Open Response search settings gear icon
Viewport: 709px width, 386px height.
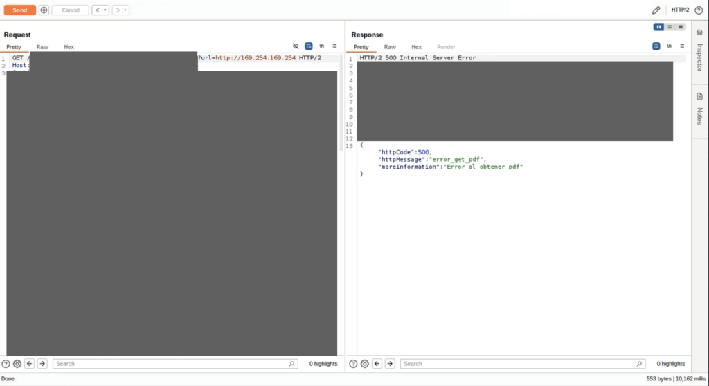click(x=365, y=364)
